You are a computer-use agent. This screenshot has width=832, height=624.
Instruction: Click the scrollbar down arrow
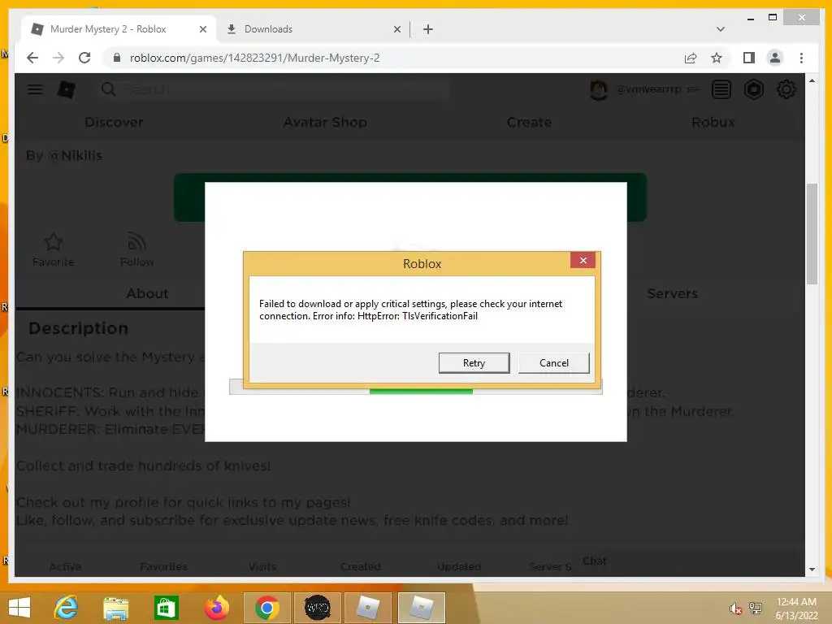812,570
